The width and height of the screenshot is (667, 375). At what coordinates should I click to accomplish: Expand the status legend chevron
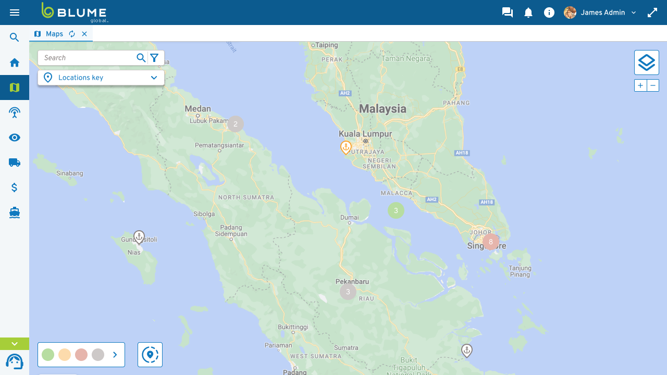pos(115,355)
